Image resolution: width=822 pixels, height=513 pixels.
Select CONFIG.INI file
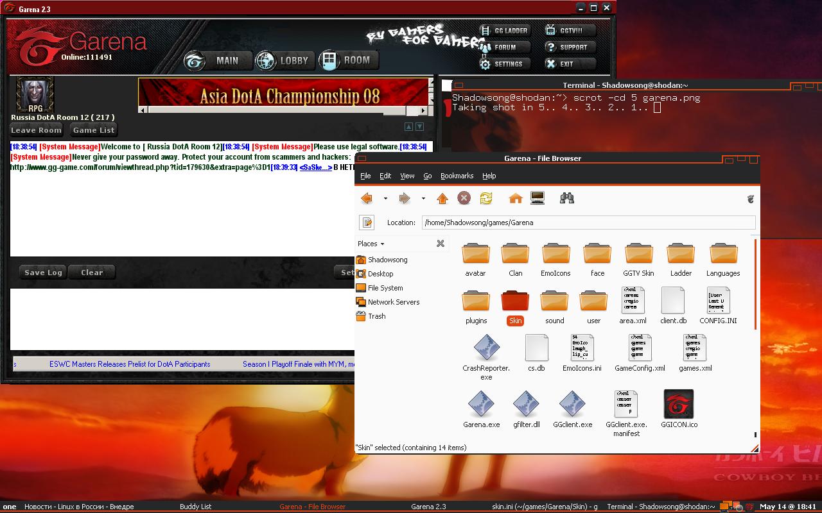718,306
